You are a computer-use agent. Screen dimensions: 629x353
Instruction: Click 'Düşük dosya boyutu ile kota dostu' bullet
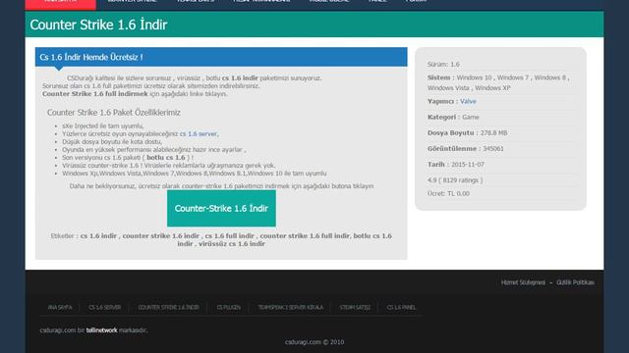tap(112, 141)
